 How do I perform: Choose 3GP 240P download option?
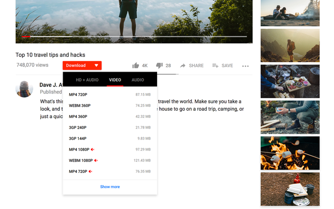point(110,127)
